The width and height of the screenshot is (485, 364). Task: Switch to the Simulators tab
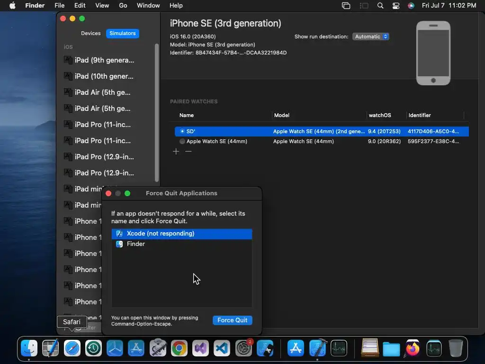click(123, 34)
